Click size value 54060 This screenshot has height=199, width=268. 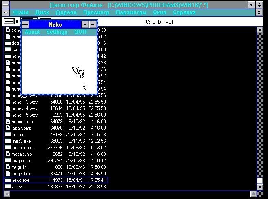(x=56, y=102)
